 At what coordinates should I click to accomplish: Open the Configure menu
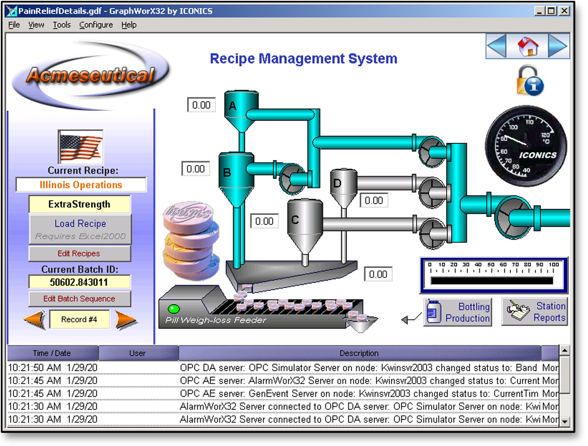[x=96, y=25]
